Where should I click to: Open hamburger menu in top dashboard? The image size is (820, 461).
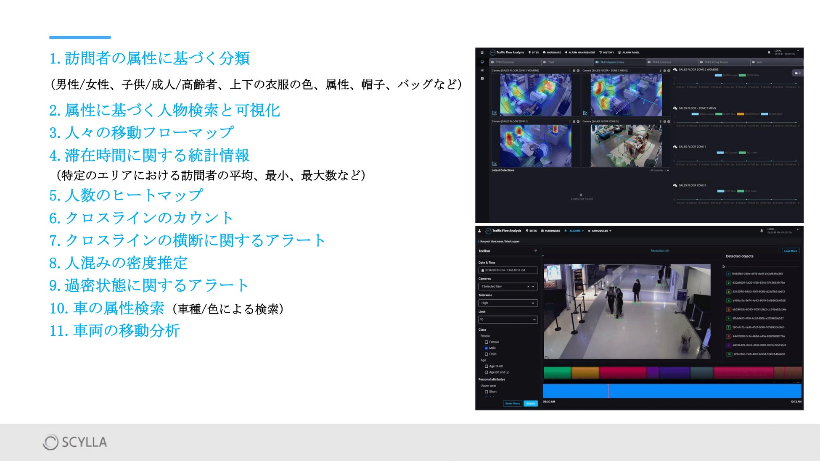pyautogui.click(x=482, y=53)
